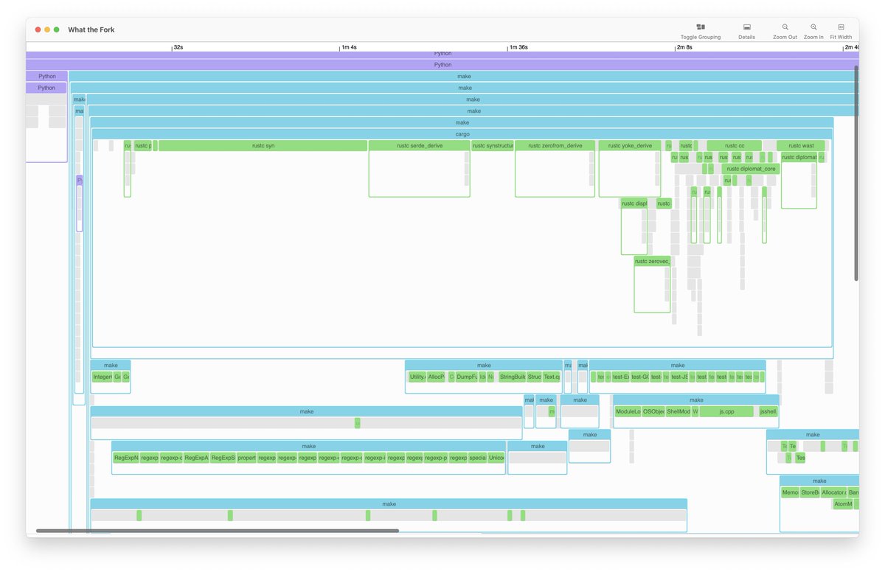Screen dimensions: 885x572
Task: Select the rustc serde_derive process bar
Action: 420,146
